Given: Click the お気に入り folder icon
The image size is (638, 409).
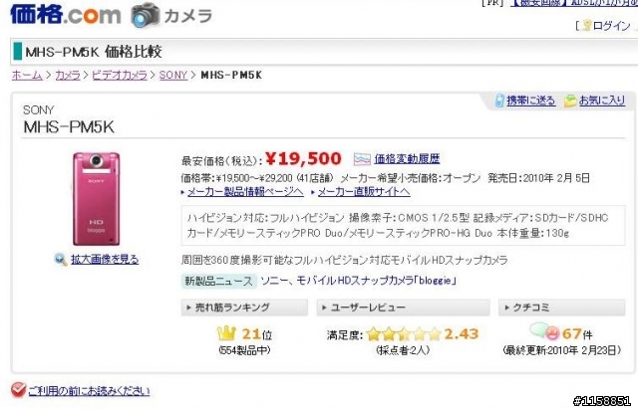Looking at the screenshot, I should [x=570, y=101].
